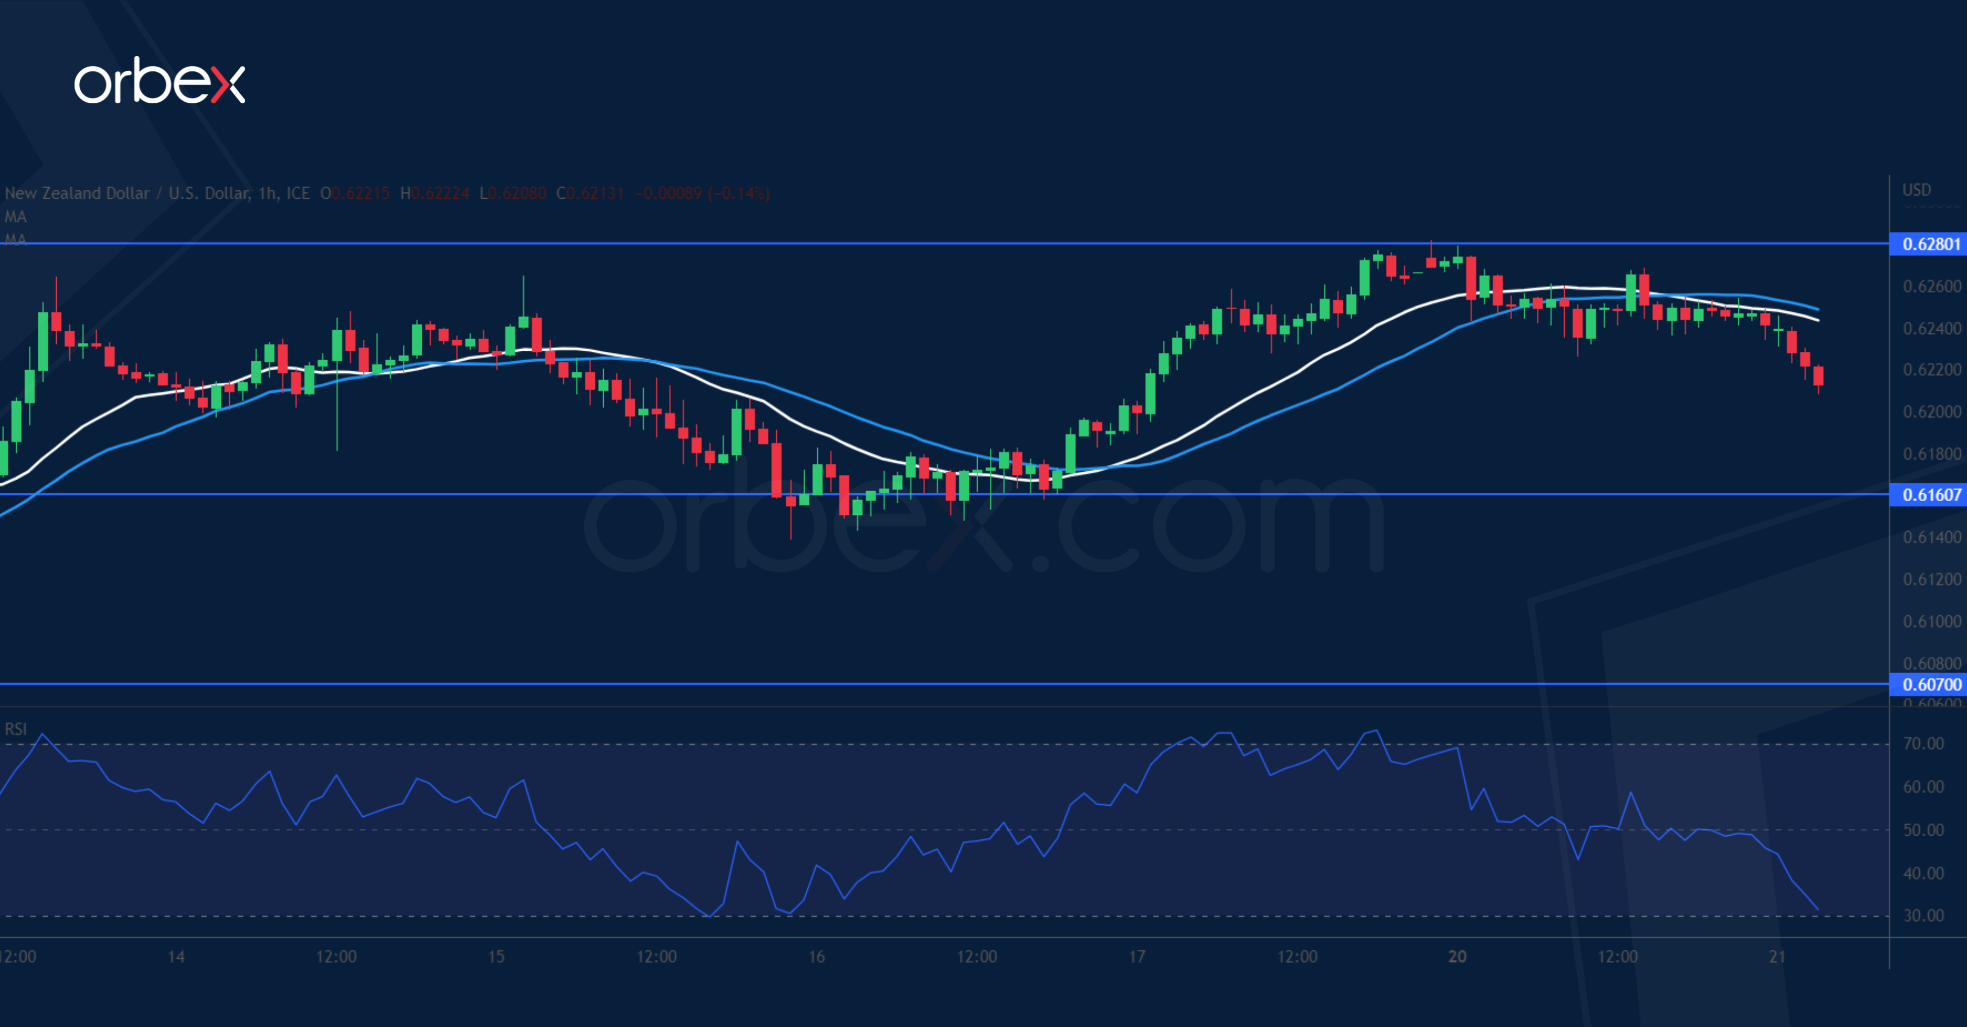
Task: Click the 30.00 RSI scale value
Action: point(1923,916)
